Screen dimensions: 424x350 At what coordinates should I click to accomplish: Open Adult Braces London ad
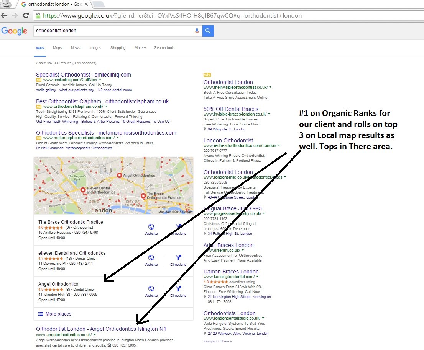(x=228, y=245)
